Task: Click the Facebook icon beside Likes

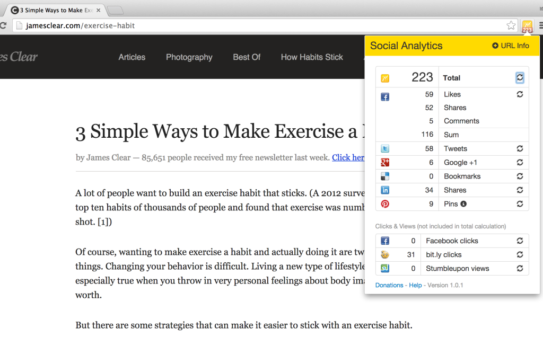Action: [x=384, y=96]
